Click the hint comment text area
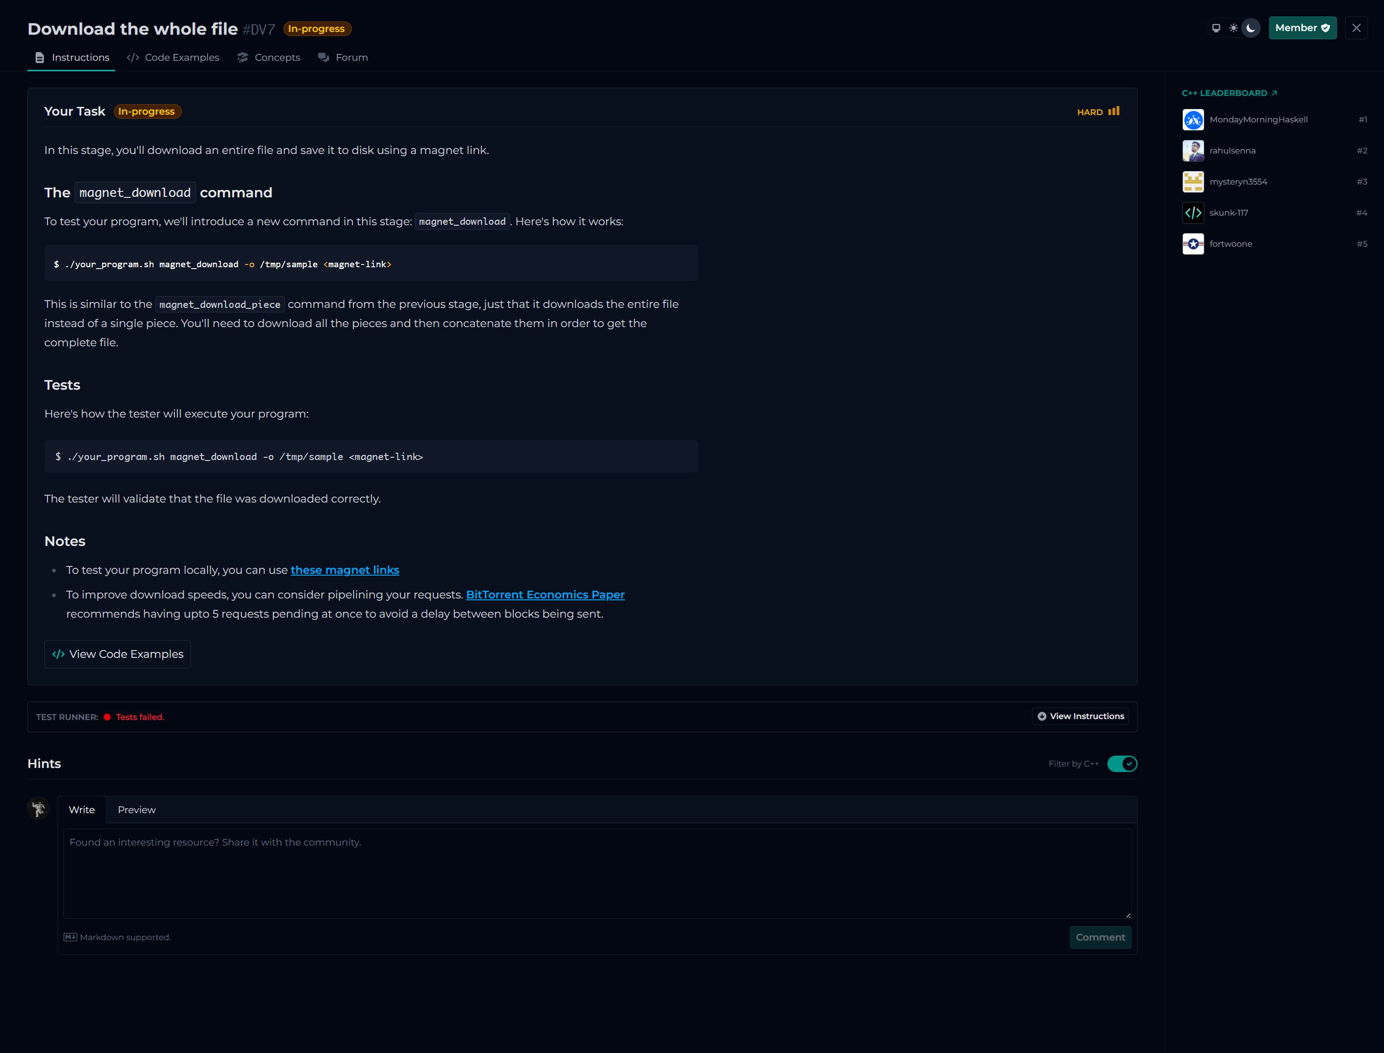The image size is (1384, 1053). (597, 874)
